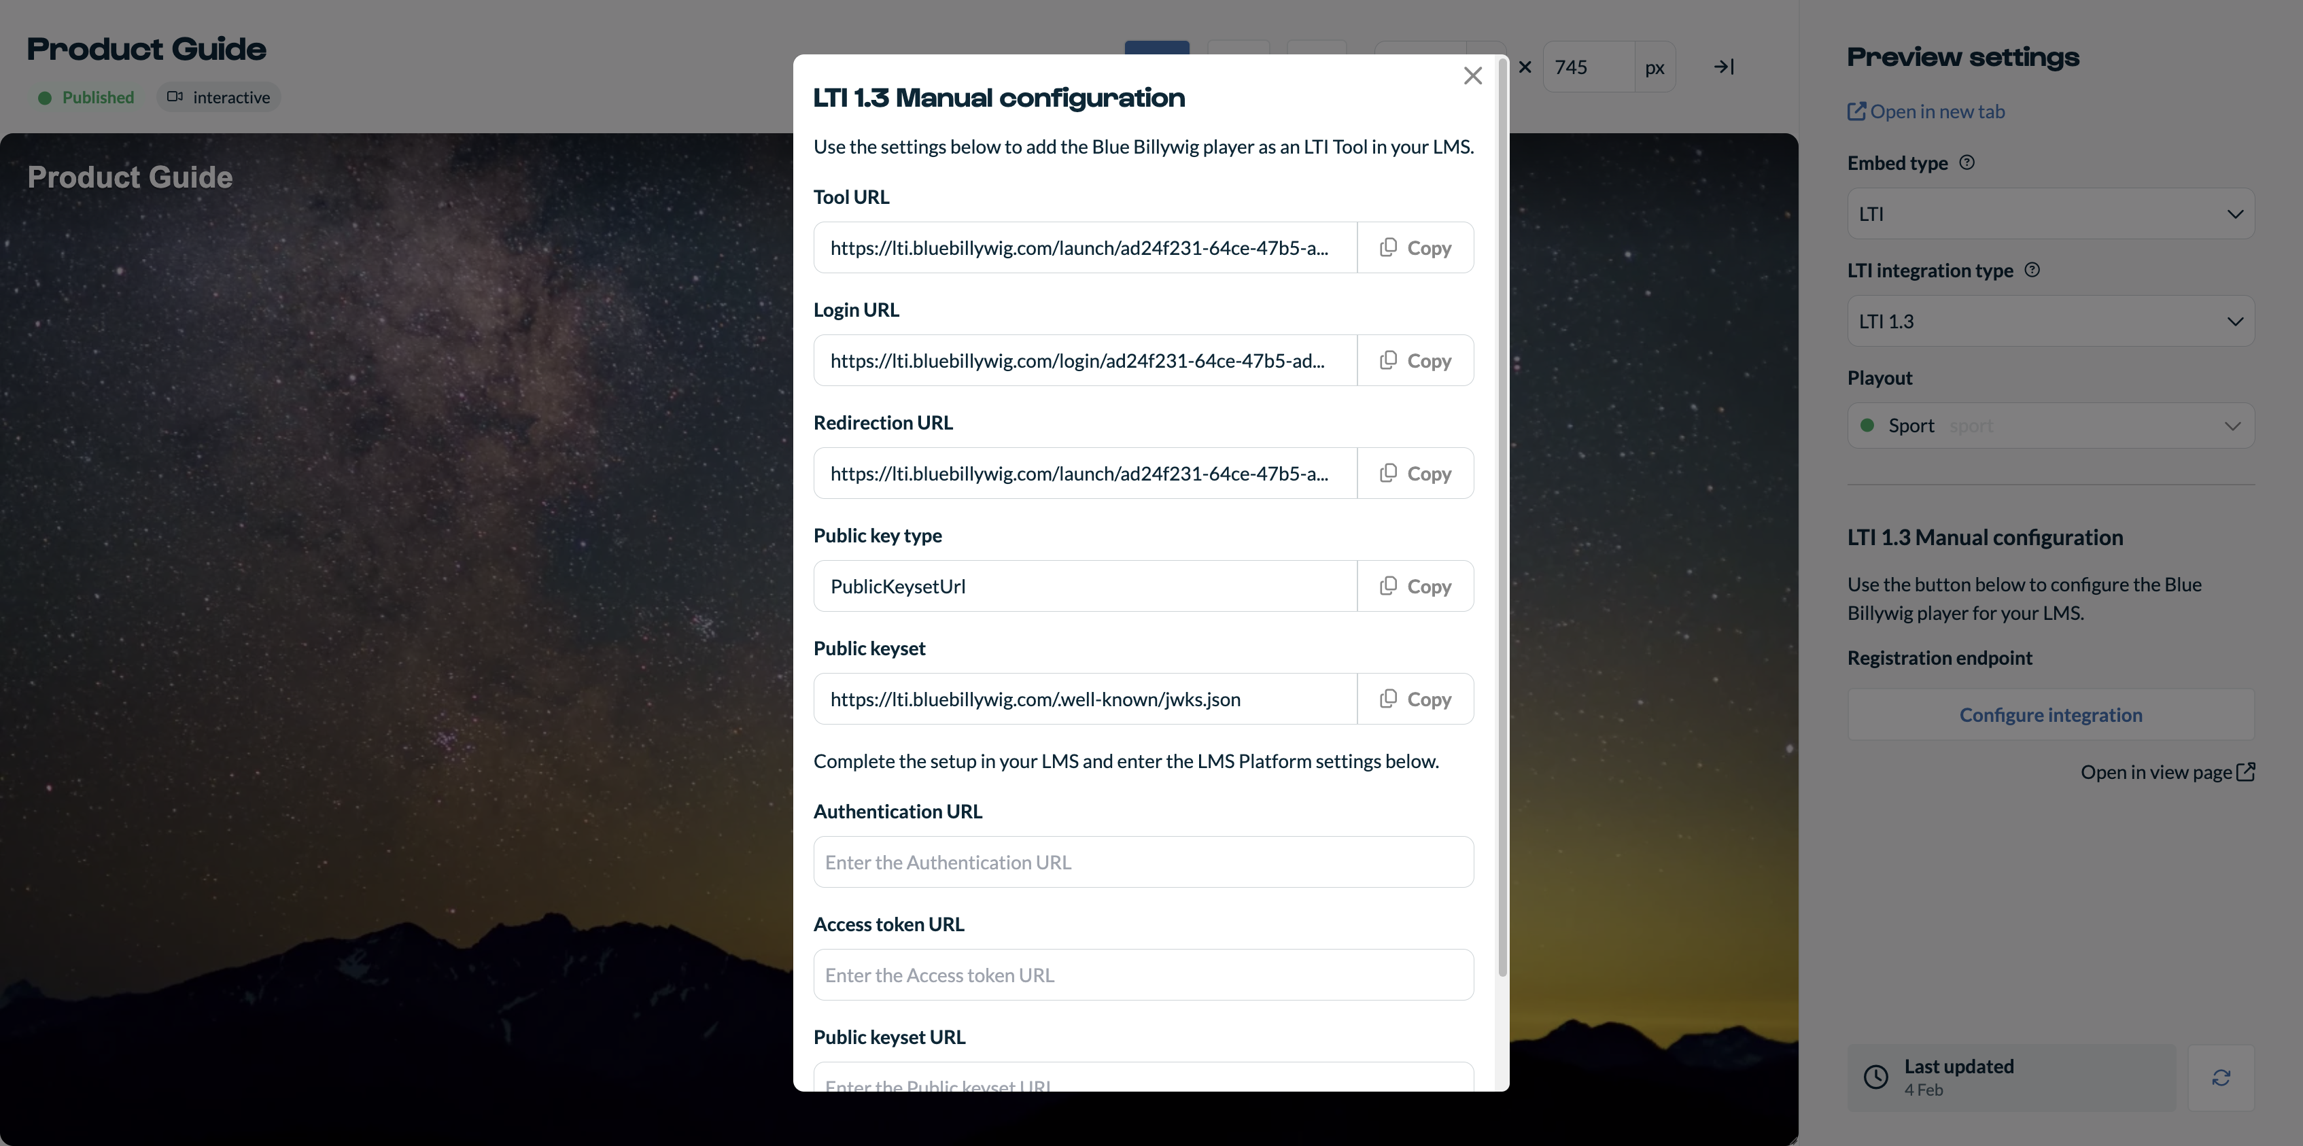Viewport: 2303px width, 1146px height.
Task: Copy the Public keyset URL
Action: [1415, 699]
